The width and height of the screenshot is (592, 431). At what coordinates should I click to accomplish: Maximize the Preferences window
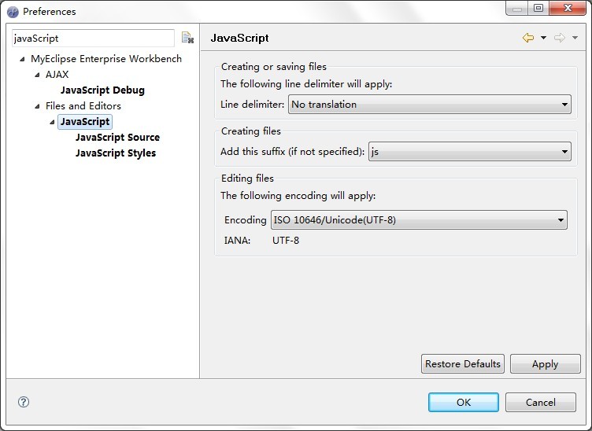click(538, 8)
